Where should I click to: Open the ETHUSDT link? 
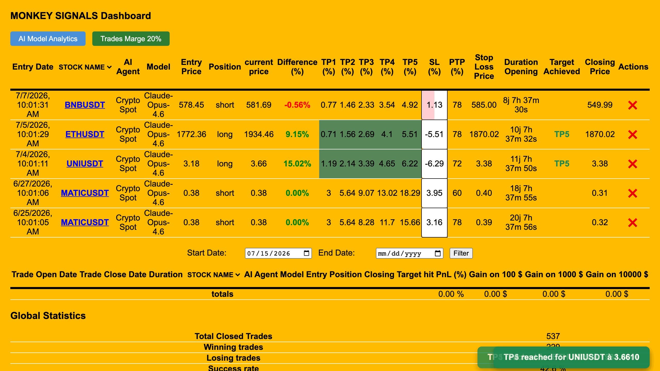pos(85,134)
